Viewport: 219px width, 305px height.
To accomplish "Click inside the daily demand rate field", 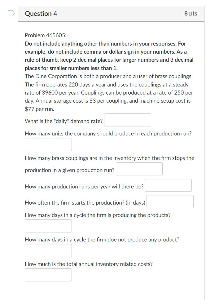I will (x=127, y=120).
